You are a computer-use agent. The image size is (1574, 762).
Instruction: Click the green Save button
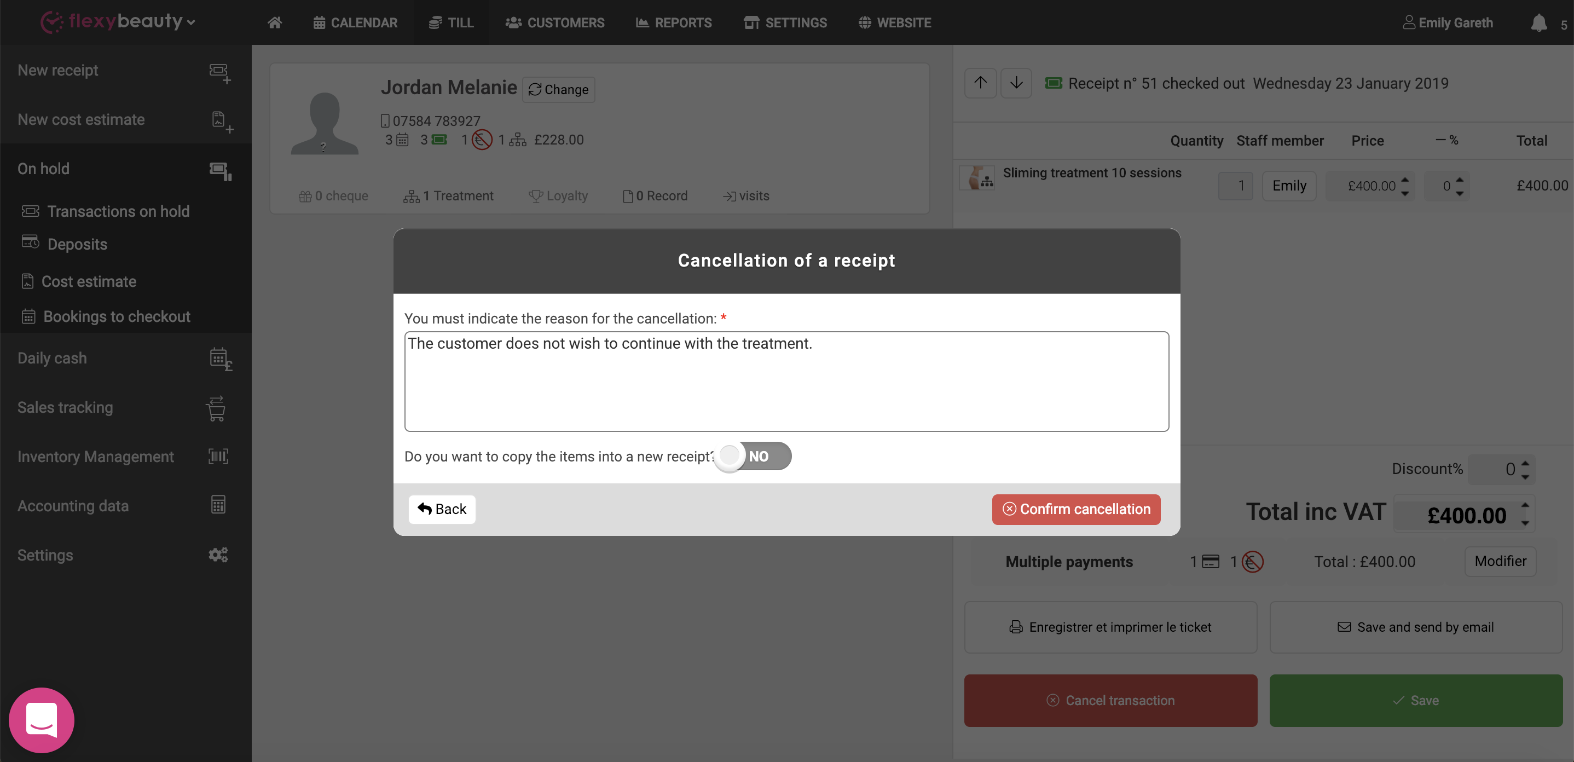coord(1415,700)
